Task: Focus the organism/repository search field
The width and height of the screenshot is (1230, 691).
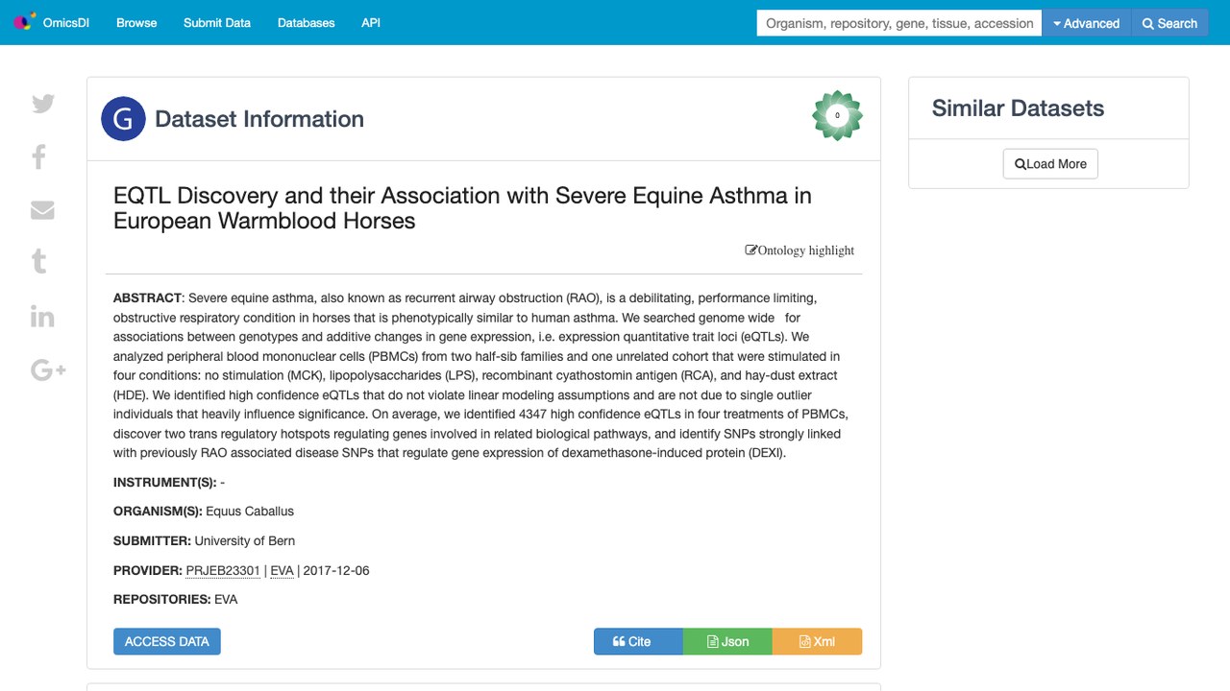Action: (x=899, y=23)
